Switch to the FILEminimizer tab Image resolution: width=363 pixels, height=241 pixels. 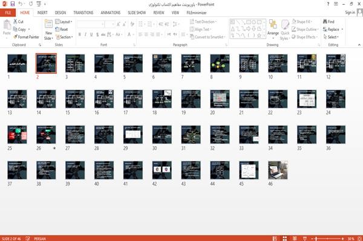point(197,13)
